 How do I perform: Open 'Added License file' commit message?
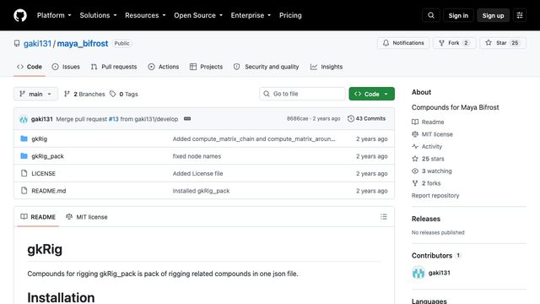tap(197, 173)
